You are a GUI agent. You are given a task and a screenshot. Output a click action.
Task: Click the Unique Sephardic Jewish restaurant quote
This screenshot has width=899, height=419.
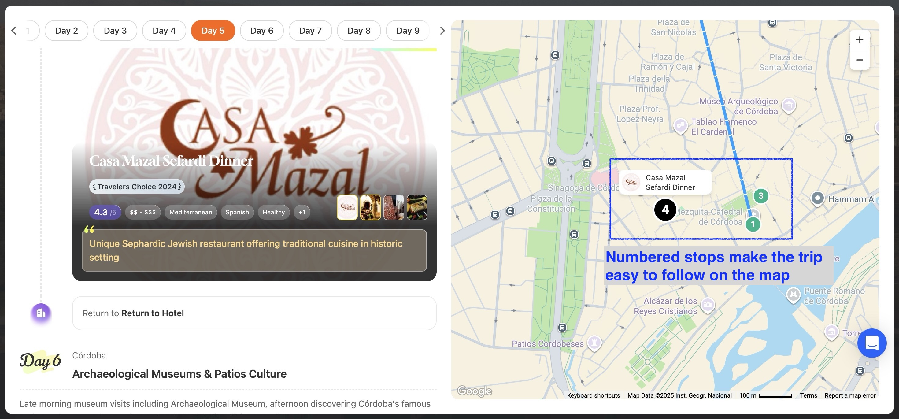(254, 250)
